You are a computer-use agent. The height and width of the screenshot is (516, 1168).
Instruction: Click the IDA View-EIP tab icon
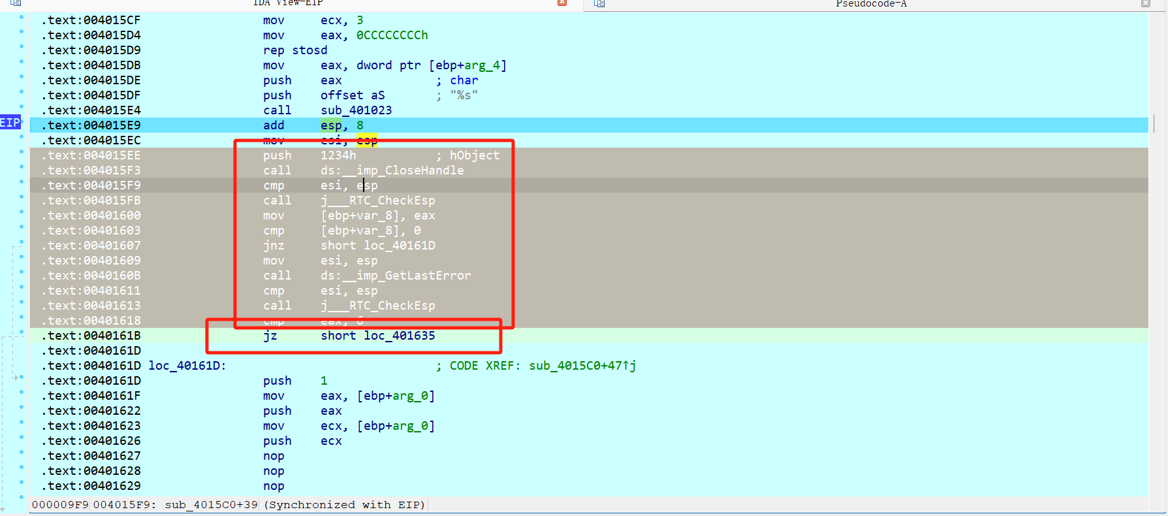(16, 3)
